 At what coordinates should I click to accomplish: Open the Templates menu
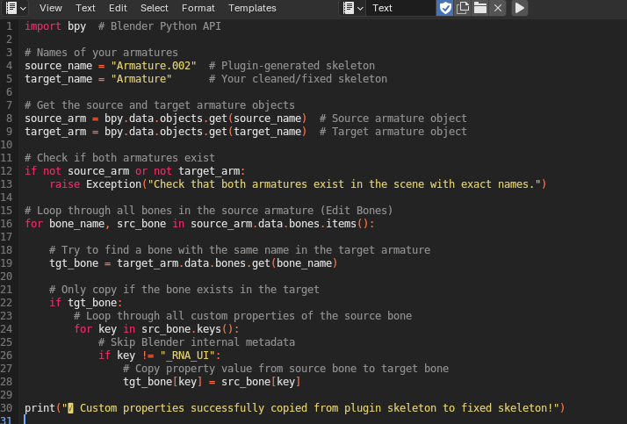coord(252,8)
